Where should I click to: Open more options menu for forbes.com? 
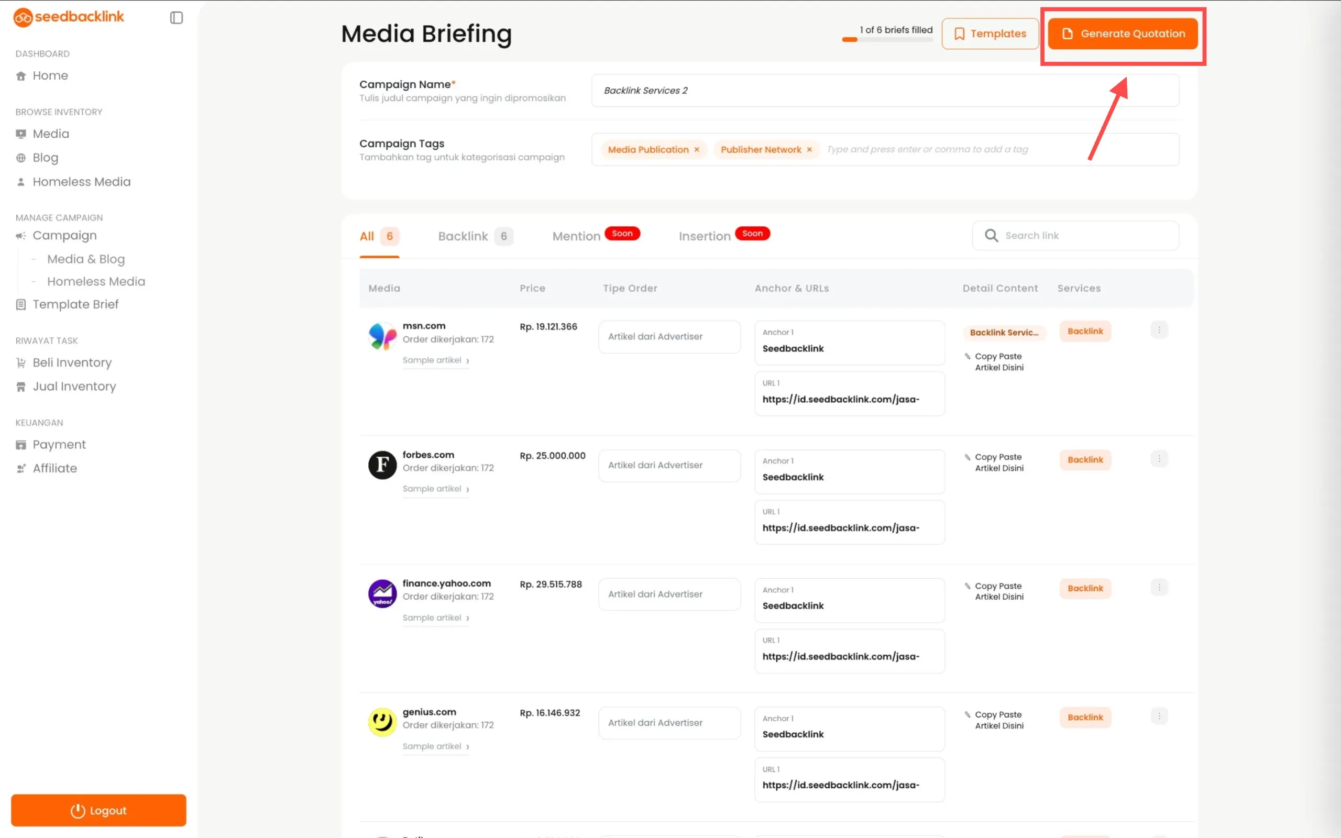tap(1159, 458)
